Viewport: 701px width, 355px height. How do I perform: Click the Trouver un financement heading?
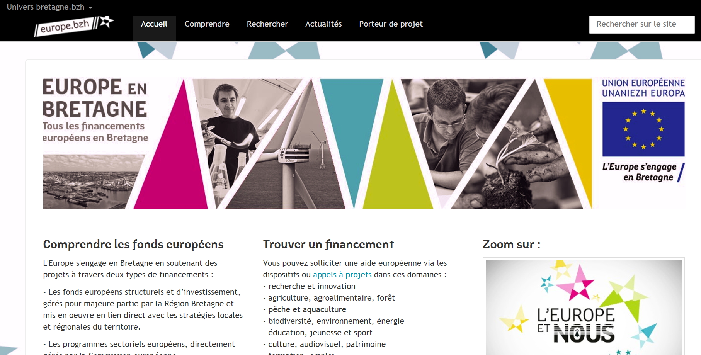point(328,245)
